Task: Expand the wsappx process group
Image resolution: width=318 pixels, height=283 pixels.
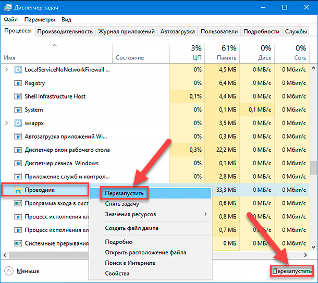Action: tap(6, 123)
